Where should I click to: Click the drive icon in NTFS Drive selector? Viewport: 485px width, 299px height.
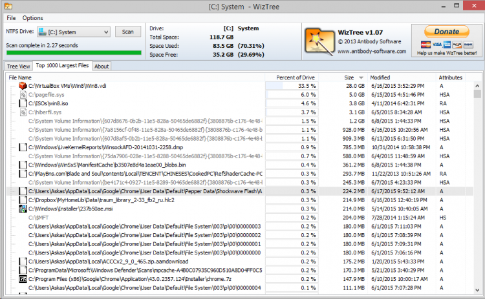(x=42, y=32)
